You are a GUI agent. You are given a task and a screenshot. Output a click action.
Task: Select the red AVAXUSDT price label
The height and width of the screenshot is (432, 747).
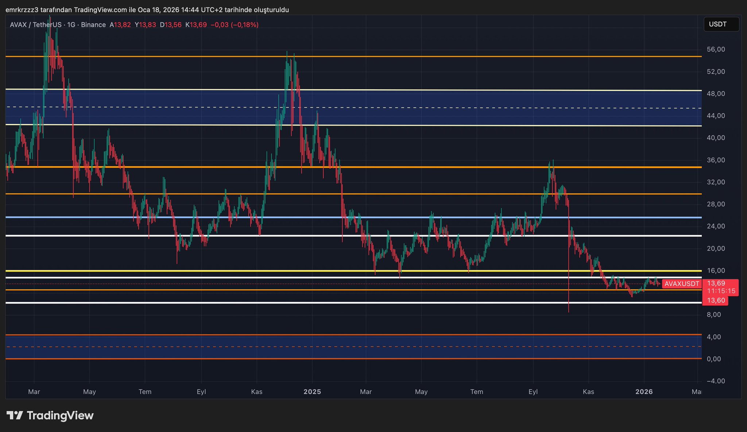(682, 284)
